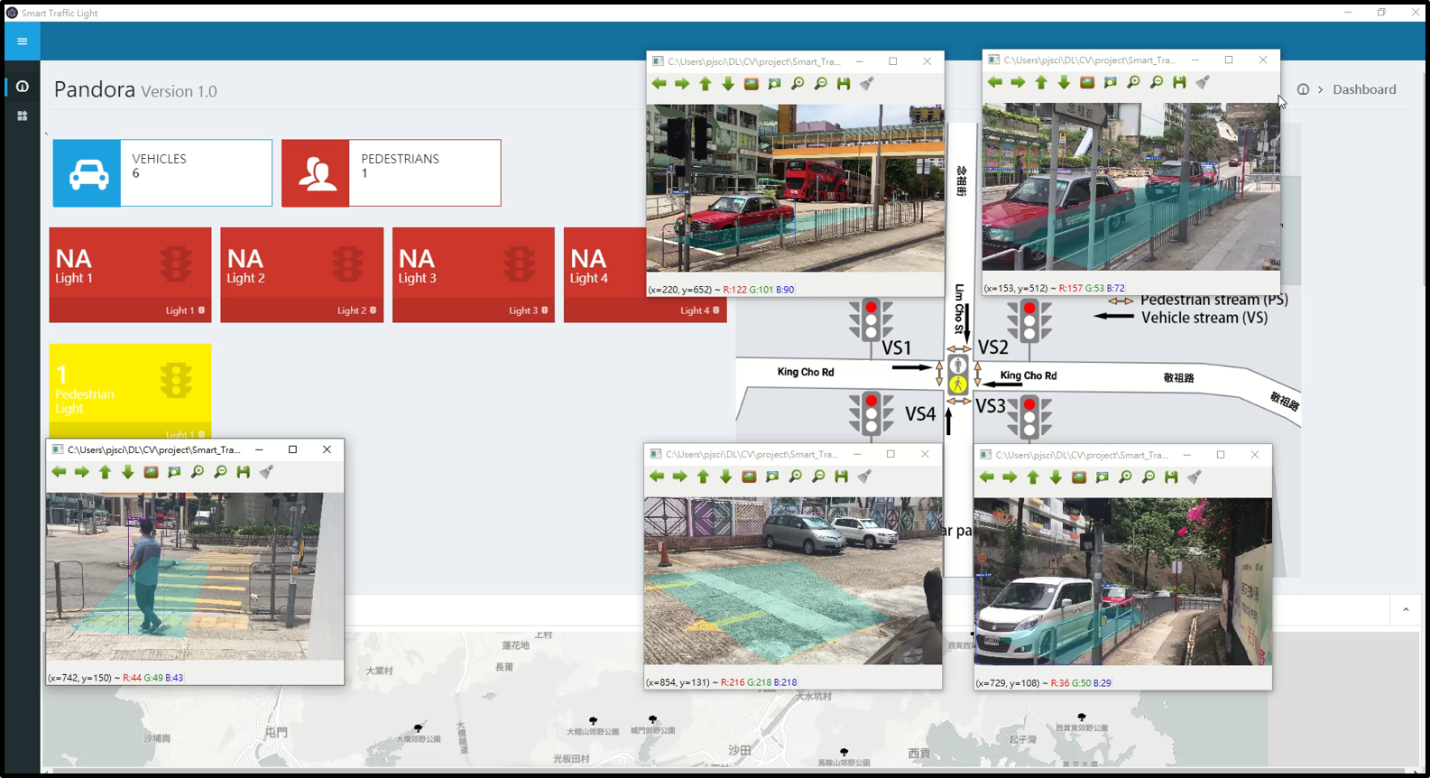This screenshot has height=778, width=1430.
Task: Zoom out in the street sign taxi window
Action: click(1157, 82)
